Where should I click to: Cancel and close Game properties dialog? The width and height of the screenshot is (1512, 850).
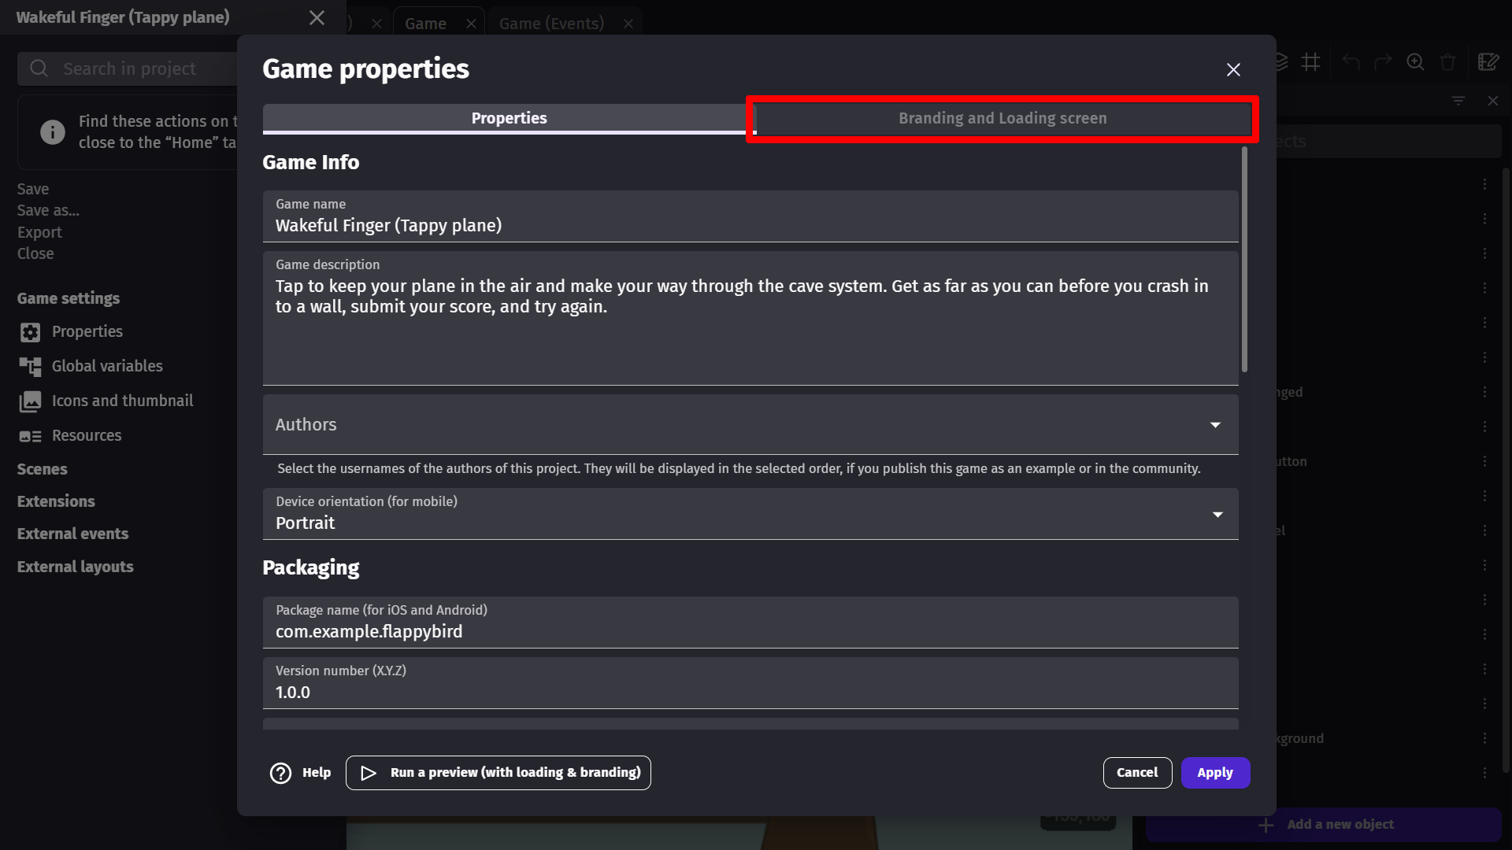[1138, 771]
